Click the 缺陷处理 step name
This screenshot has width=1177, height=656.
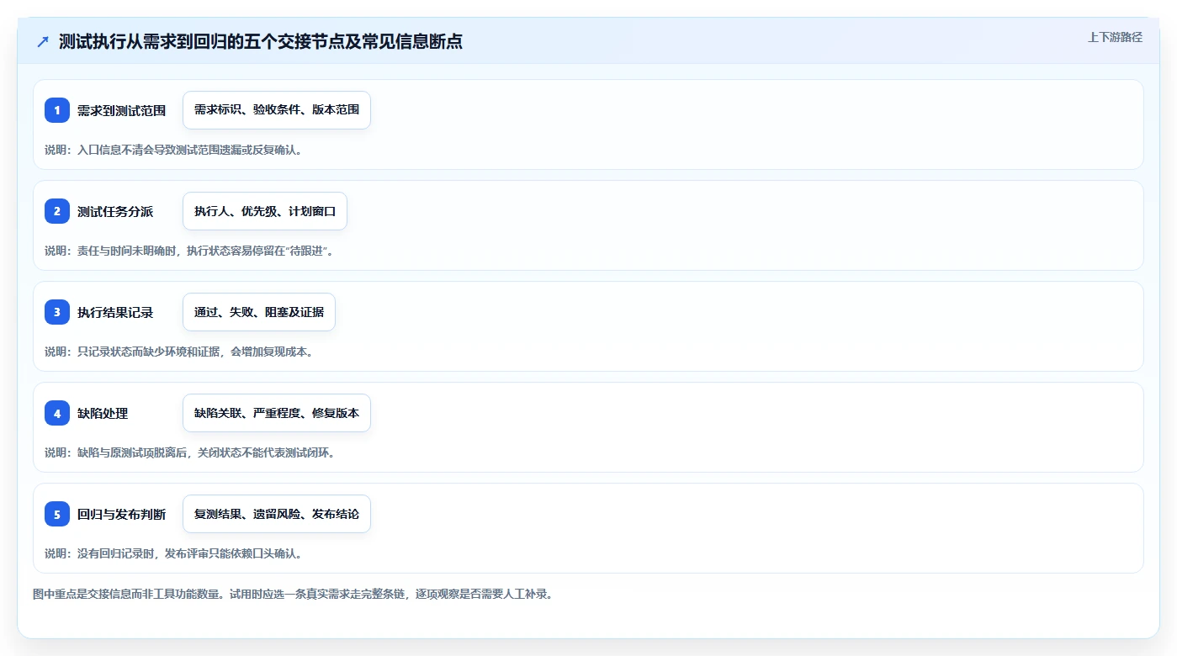103,413
